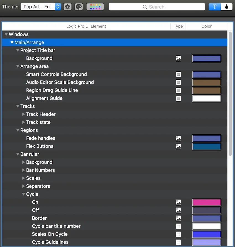Click list type icon for Audio Editor Scale Background
Image resolution: width=235 pixels, height=247 pixels.
(178, 82)
